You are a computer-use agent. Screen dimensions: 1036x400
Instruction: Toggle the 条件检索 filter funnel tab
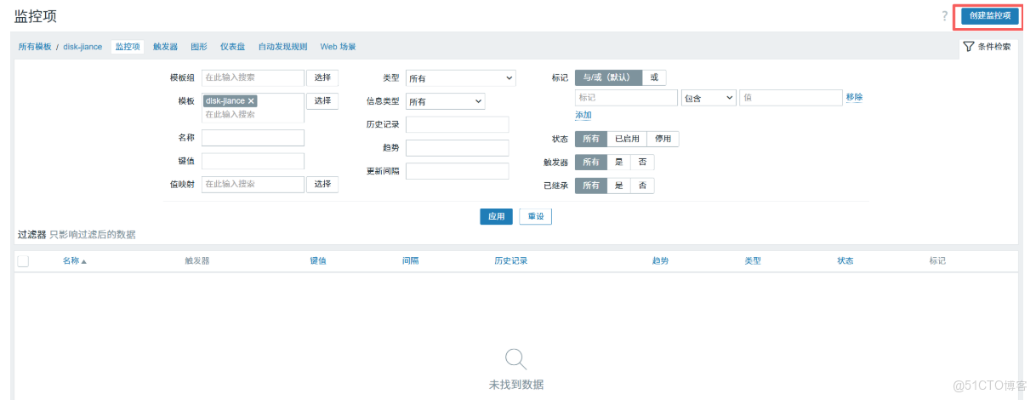pos(987,47)
